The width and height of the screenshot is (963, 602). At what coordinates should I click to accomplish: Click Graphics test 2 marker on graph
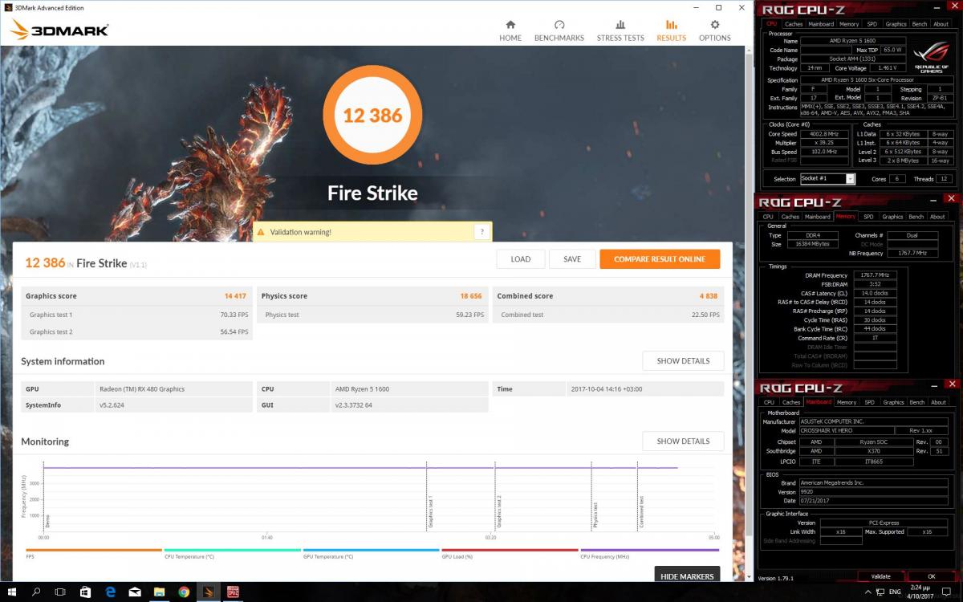(x=499, y=511)
